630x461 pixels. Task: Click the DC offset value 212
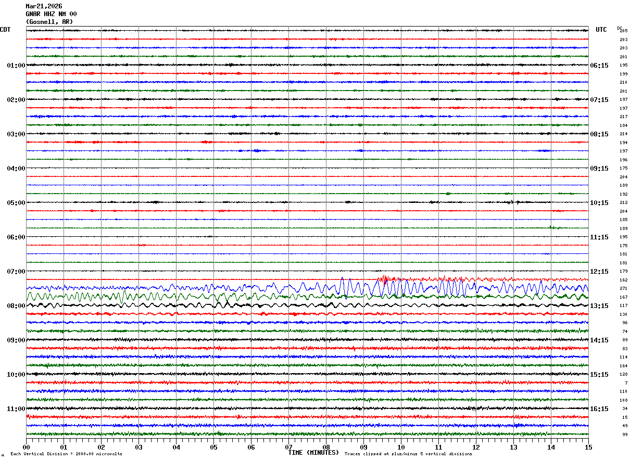point(623,202)
